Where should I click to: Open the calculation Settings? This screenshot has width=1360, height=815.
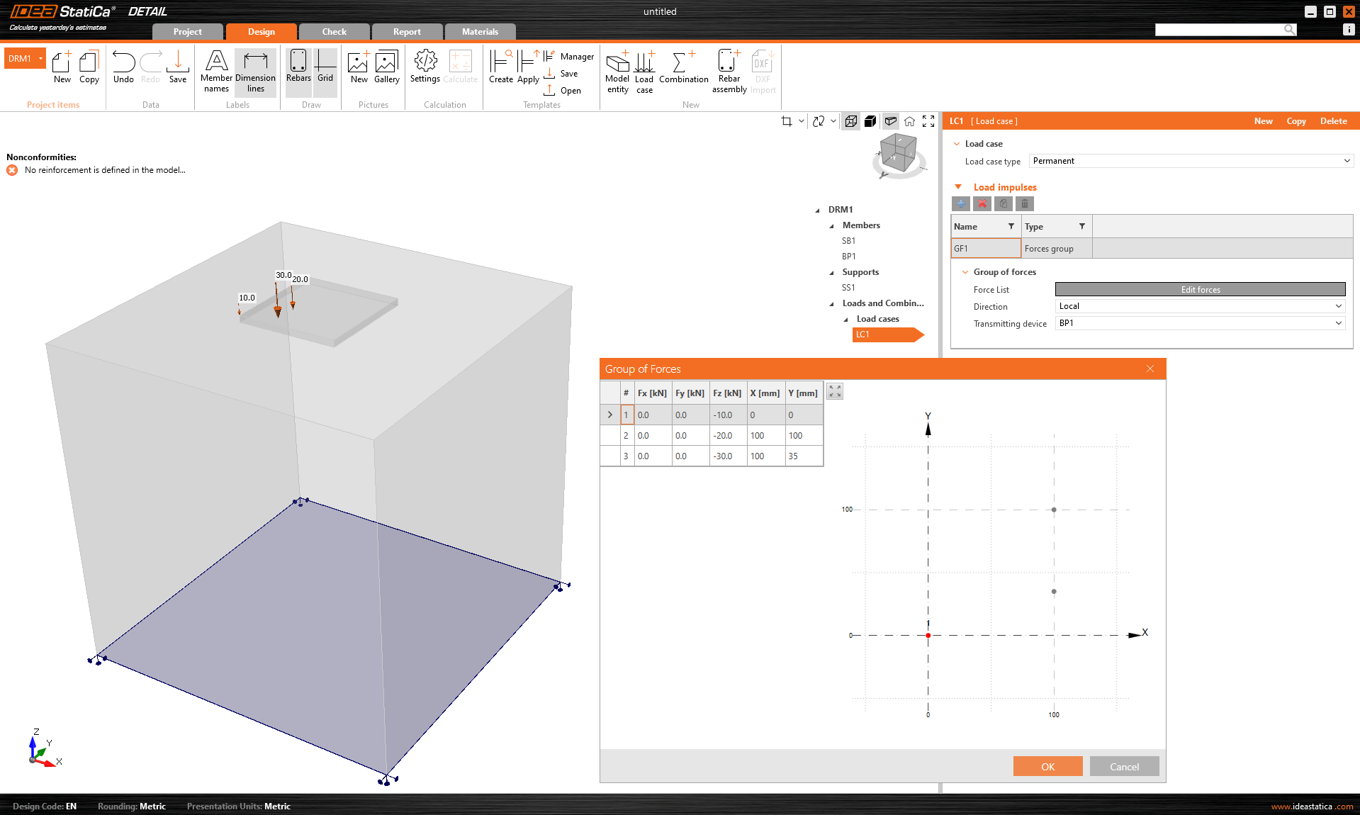(x=425, y=69)
